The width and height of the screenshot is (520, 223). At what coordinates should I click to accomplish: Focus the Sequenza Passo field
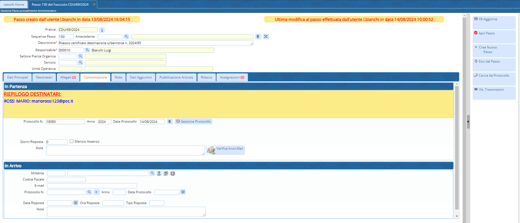pyautogui.click(x=66, y=37)
